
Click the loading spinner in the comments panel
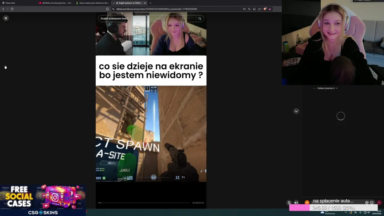341,116
